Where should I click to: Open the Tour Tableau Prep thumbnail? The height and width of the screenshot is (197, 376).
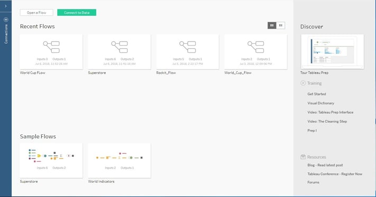point(332,51)
